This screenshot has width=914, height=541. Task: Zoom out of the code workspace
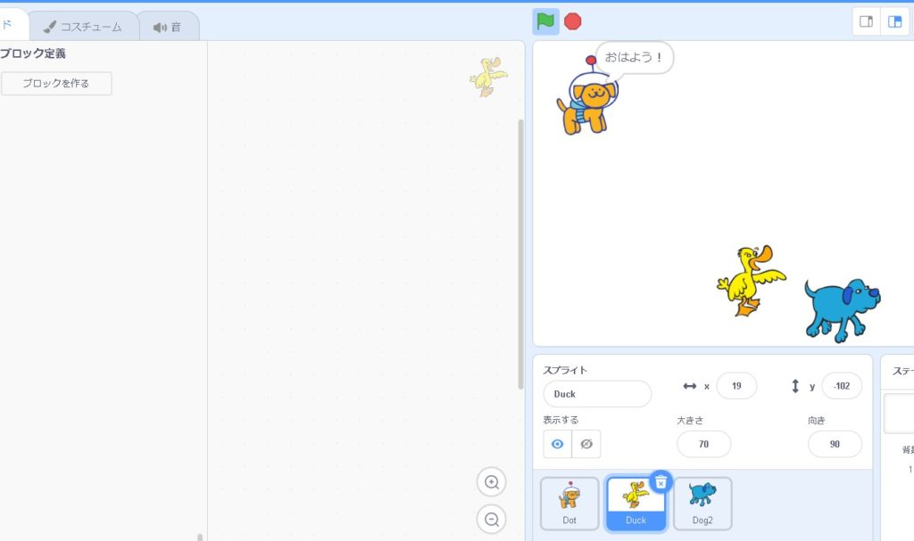(491, 519)
